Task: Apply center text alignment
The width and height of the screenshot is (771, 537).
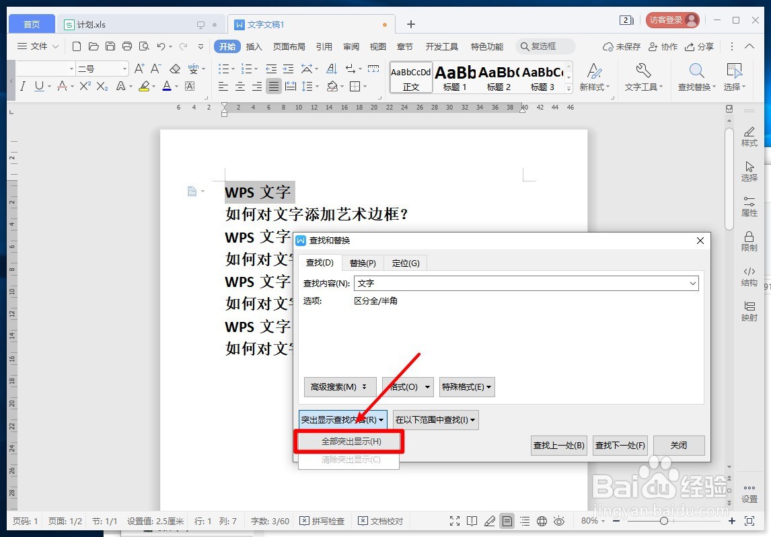Action: click(240, 87)
